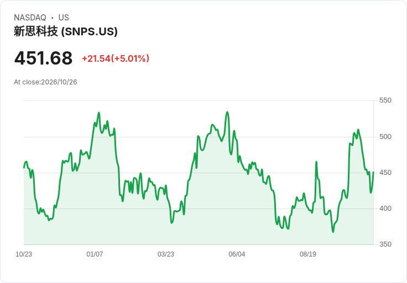Click the stock name 新思科技 (SNPS.US)
The width and height of the screenshot is (407, 283).
[66, 31]
